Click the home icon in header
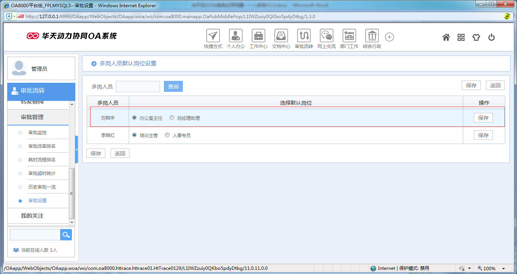The height and width of the screenshot is (274, 517). pyautogui.click(x=446, y=37)
